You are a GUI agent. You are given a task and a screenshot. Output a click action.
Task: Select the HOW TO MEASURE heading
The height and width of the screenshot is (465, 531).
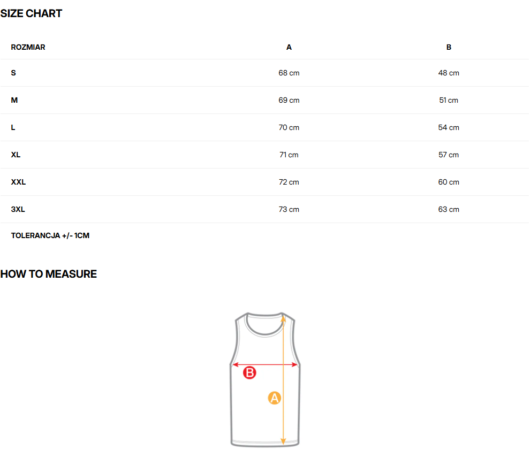tap(48, 274)
